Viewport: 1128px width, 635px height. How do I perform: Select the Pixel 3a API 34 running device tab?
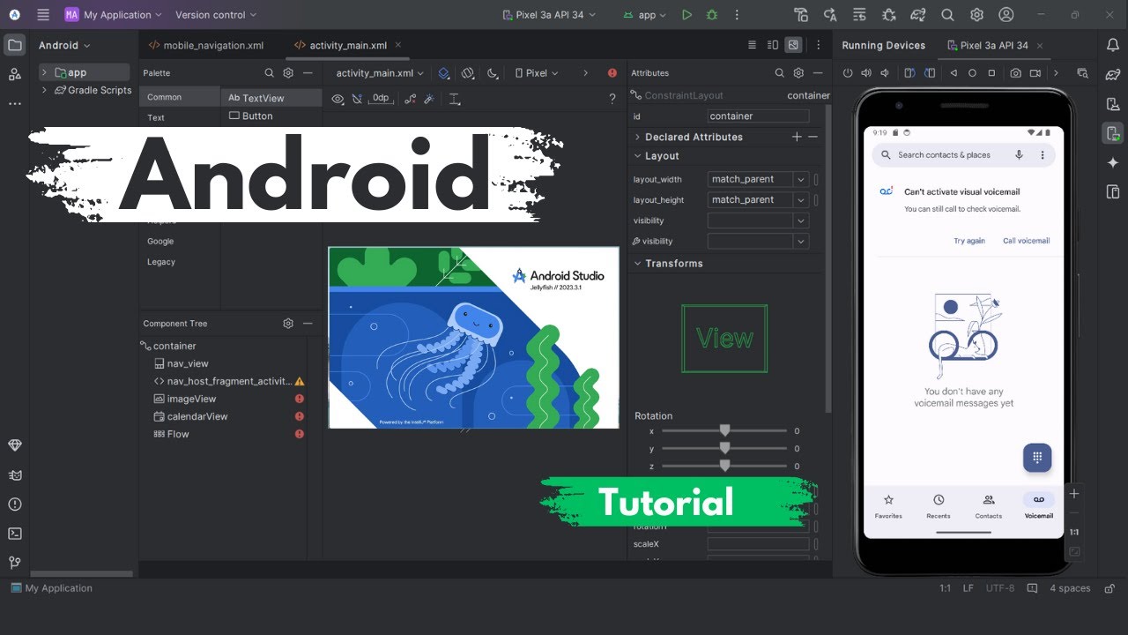coord(994,45)
